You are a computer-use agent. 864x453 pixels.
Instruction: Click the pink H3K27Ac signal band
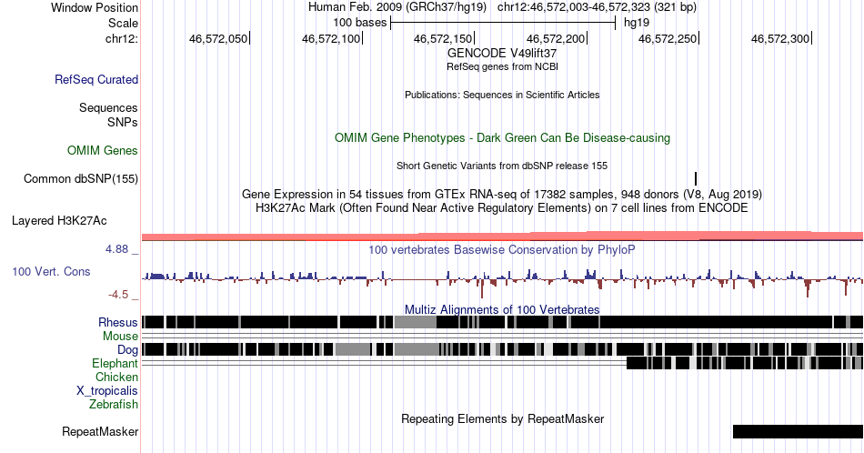pyautogui.click(x=502, y=237)
